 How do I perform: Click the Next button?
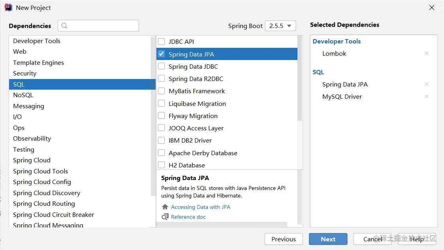click(328, 239)
